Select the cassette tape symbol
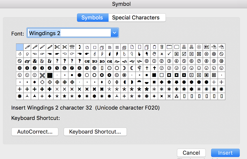The width and height of the screenshot is (247, 159). point(207,47)
